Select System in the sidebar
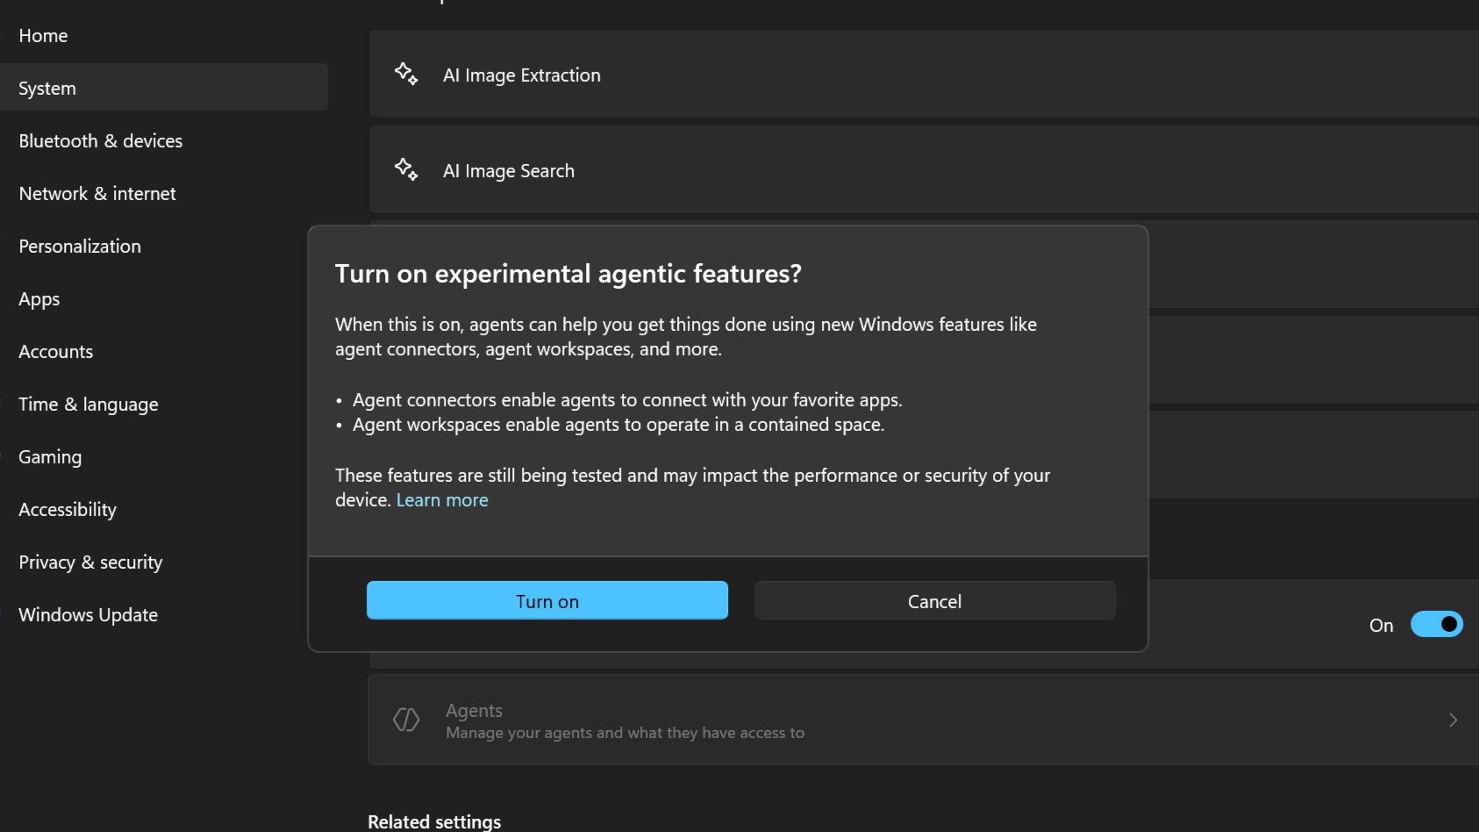Image resolution: width=1479 pixels, height=832 pixels. click(x=46, y=88)
